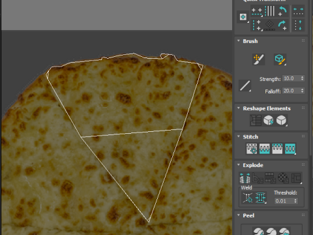The height and width of the screenshot is (235, 313).
Task: Click Relax Until Flat icon with lightning
Action: (x=269, y=120)
